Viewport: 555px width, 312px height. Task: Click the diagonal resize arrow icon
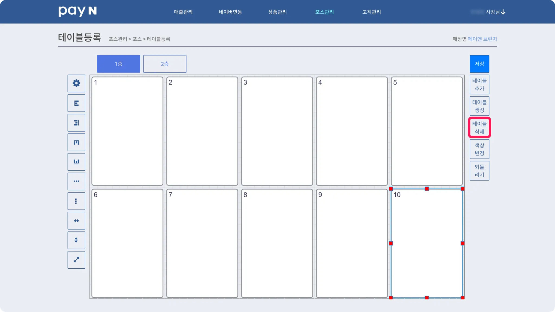pos(76,260)
